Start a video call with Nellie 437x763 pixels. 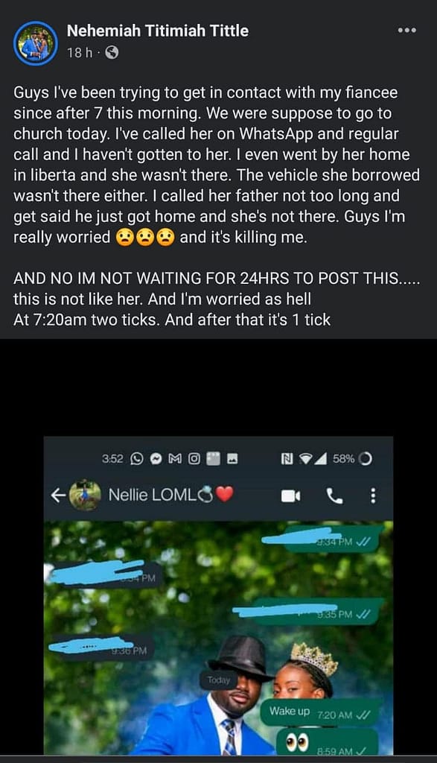point(290,496)
